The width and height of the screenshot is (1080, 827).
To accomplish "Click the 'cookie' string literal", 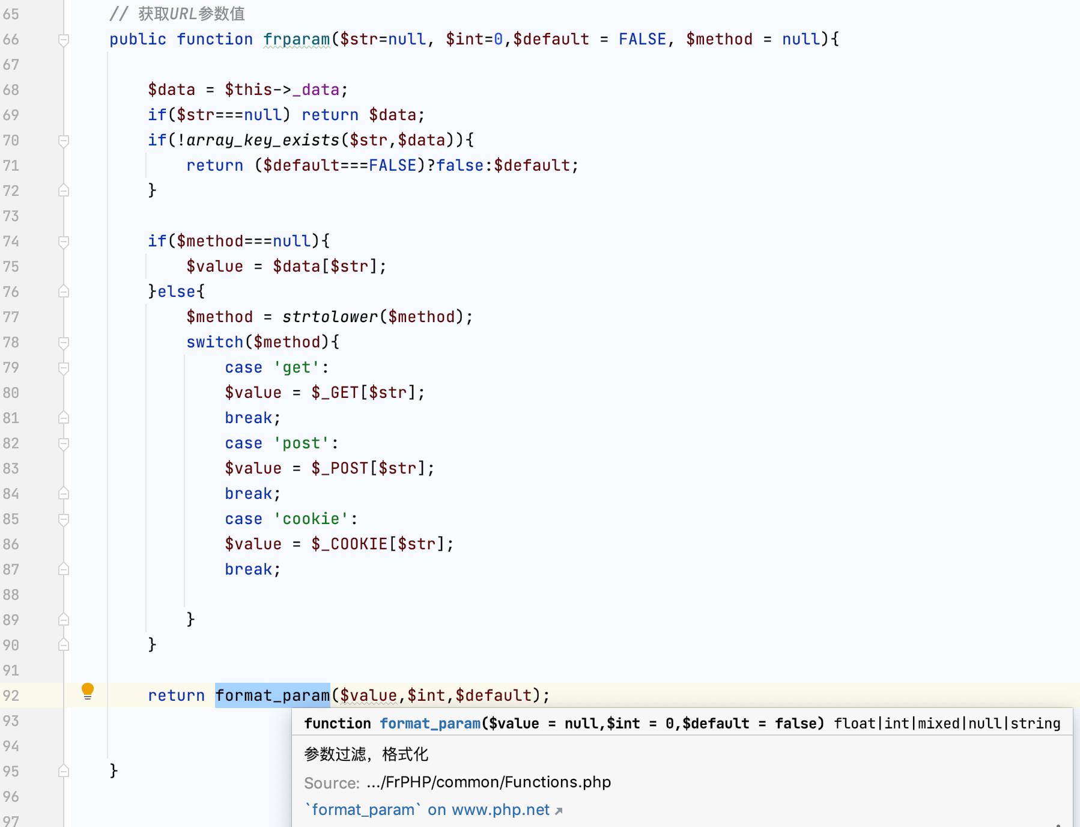I will click(x=311, y=519).
